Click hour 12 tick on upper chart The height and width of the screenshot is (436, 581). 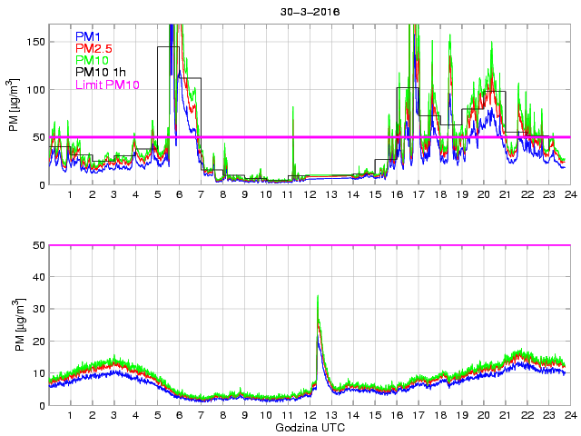point(309,194)
